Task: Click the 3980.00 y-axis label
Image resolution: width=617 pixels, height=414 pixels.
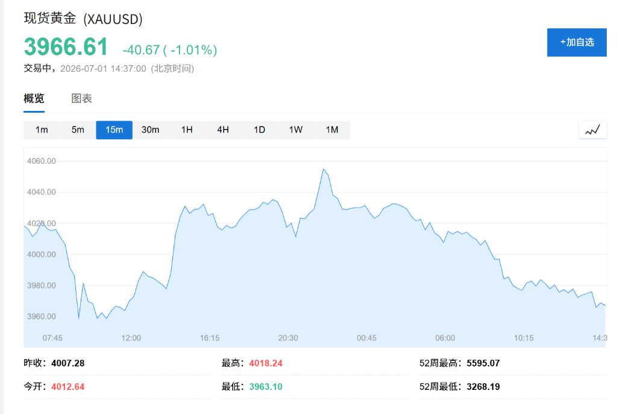Action: click(x=42, y=286)
